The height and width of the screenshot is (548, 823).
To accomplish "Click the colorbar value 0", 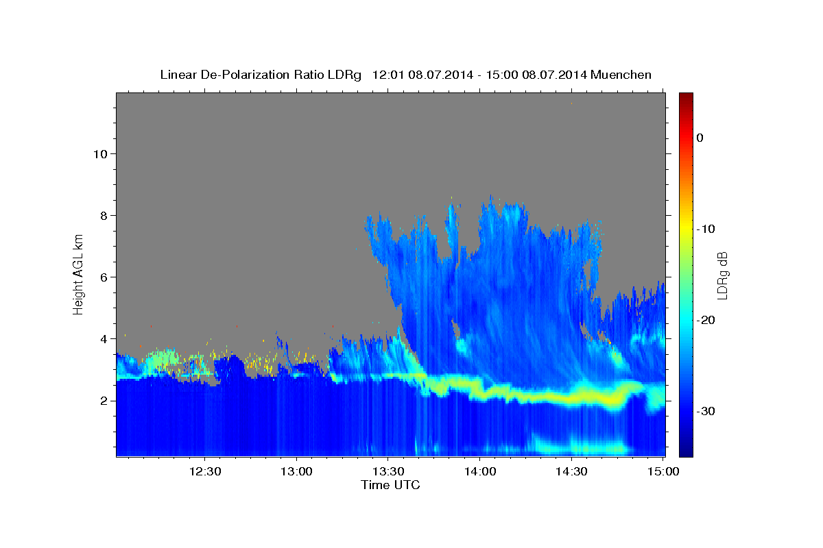I will tap(700, 138).
